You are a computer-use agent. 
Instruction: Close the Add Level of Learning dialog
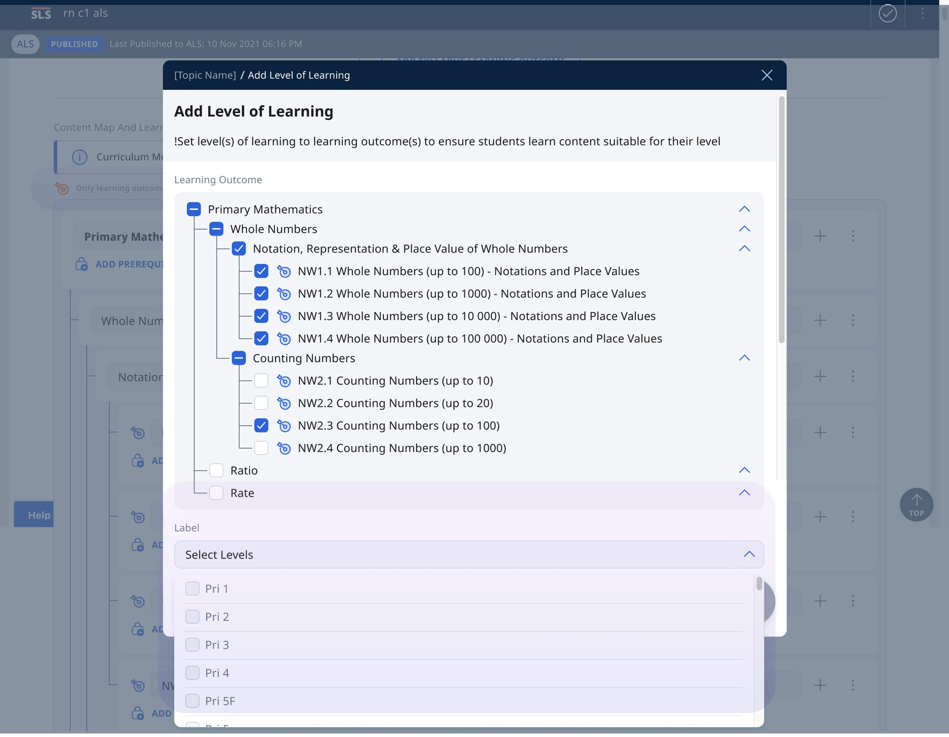[767, 75]
